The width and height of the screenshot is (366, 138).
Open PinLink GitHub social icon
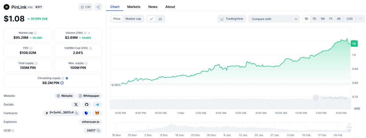(87, 104)
